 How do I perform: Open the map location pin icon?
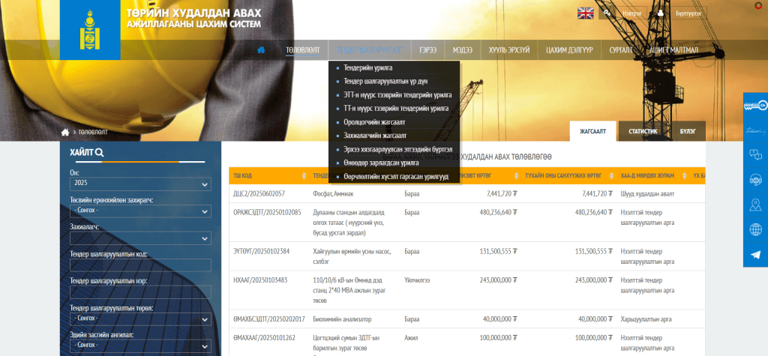pyautogui.click(x=754, y=205)
